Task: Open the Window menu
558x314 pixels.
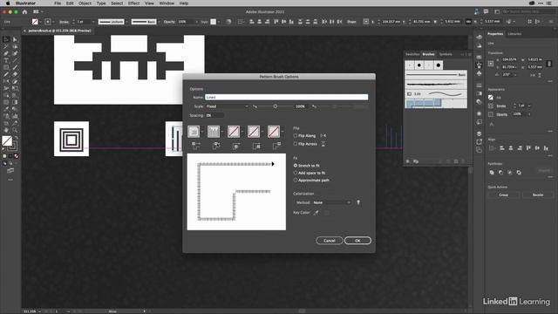Action: pos(167,3)
